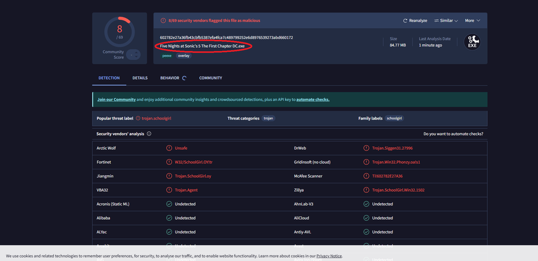Click the DrWeb detection alert icon

click(x=366, y=148)
